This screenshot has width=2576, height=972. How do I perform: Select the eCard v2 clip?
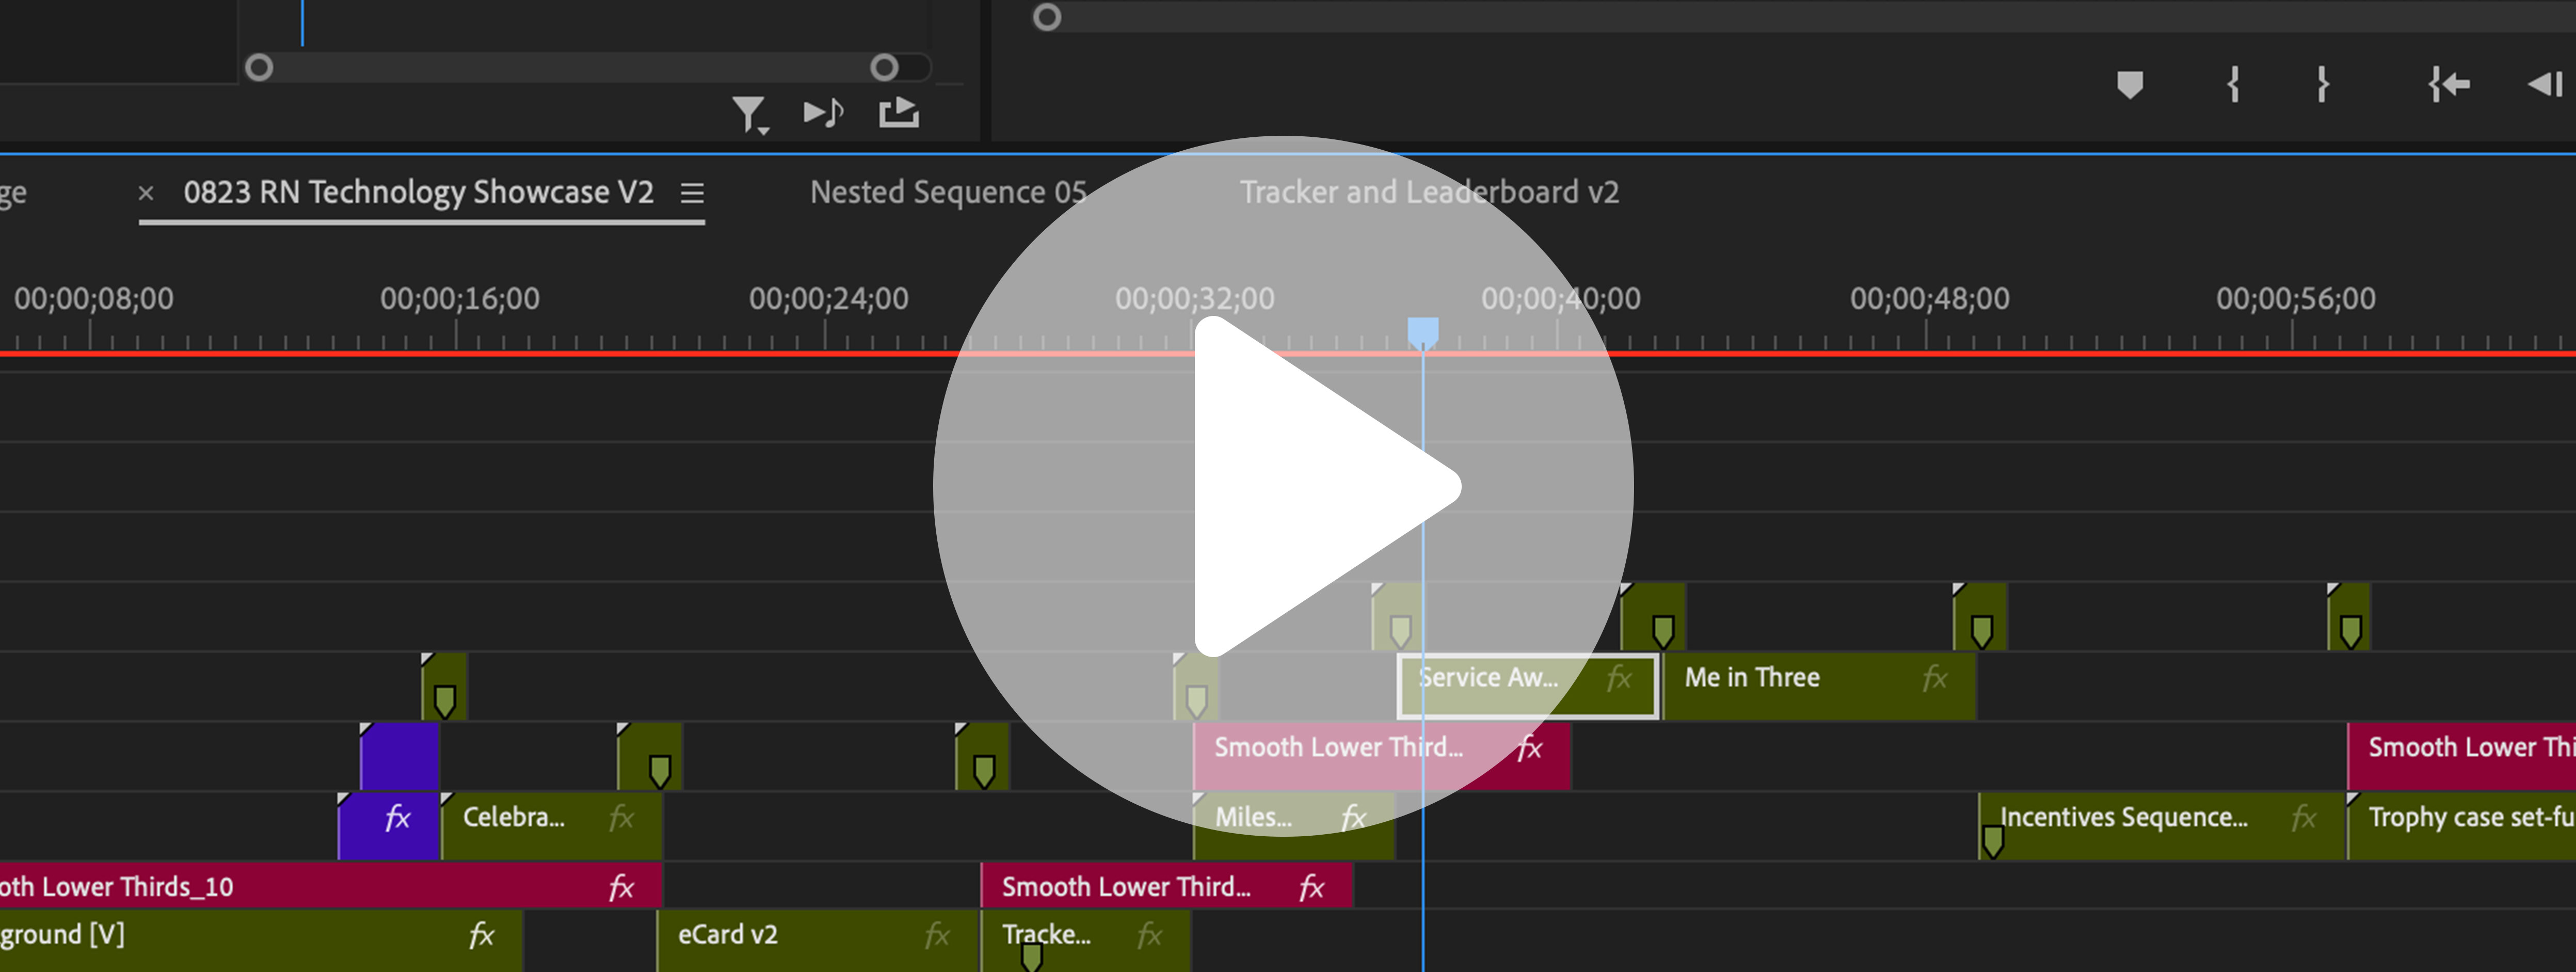817,941
